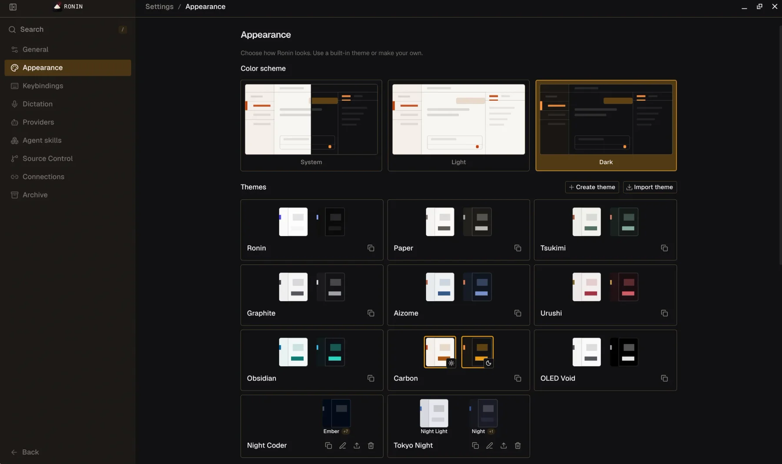
Task: Pick the Obsidian light variant swatch
Action: [x=293, y=352]
